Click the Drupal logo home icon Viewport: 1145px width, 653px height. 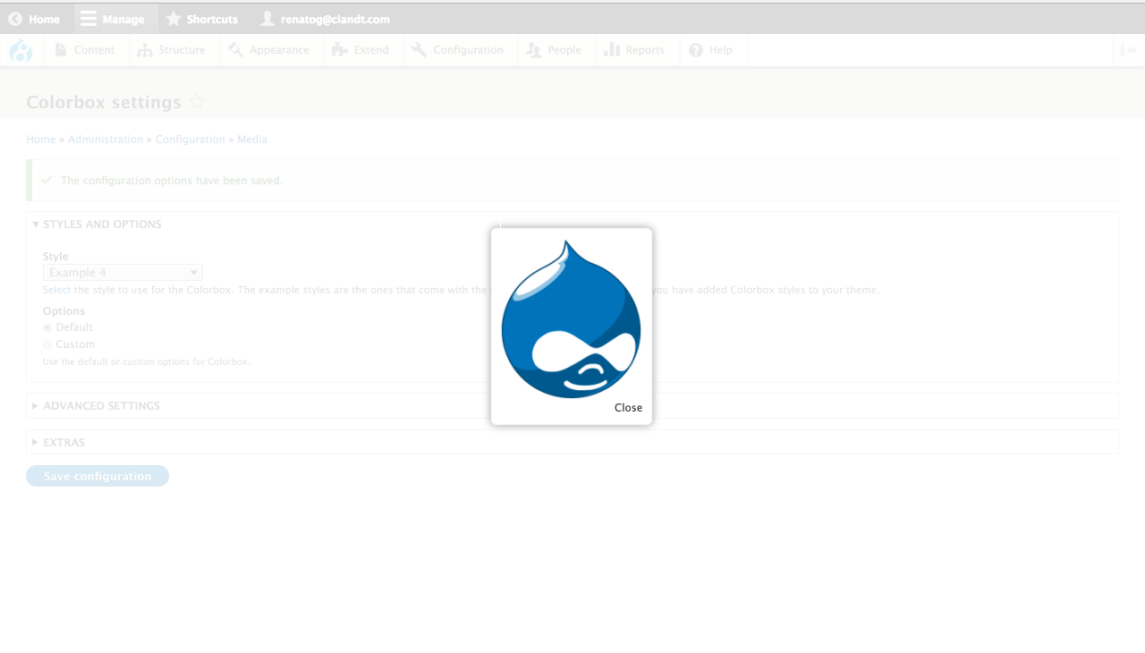[21, 51]
